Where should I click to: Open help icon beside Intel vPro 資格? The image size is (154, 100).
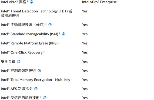tap(31, 2)
